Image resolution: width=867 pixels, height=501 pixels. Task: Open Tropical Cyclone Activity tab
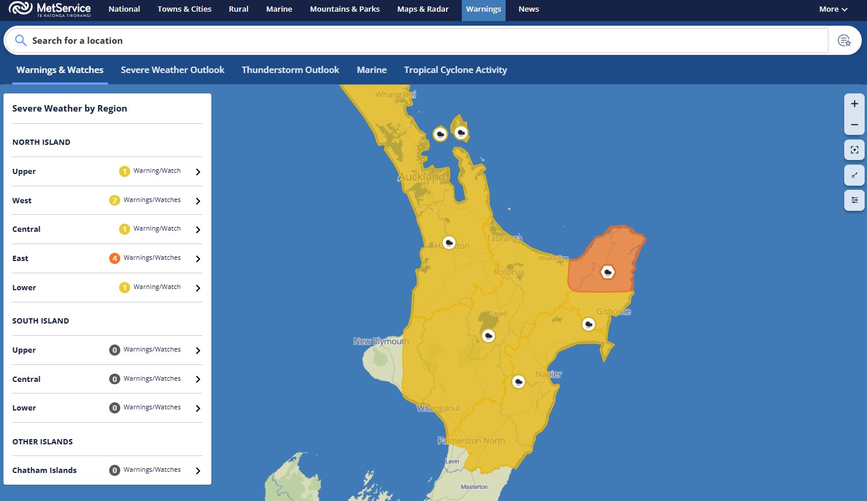click(x=455, y=70)
